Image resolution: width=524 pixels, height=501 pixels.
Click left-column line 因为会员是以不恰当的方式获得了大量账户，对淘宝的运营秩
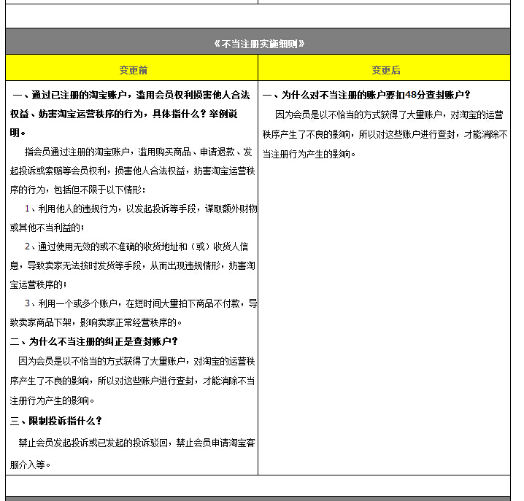136,362
